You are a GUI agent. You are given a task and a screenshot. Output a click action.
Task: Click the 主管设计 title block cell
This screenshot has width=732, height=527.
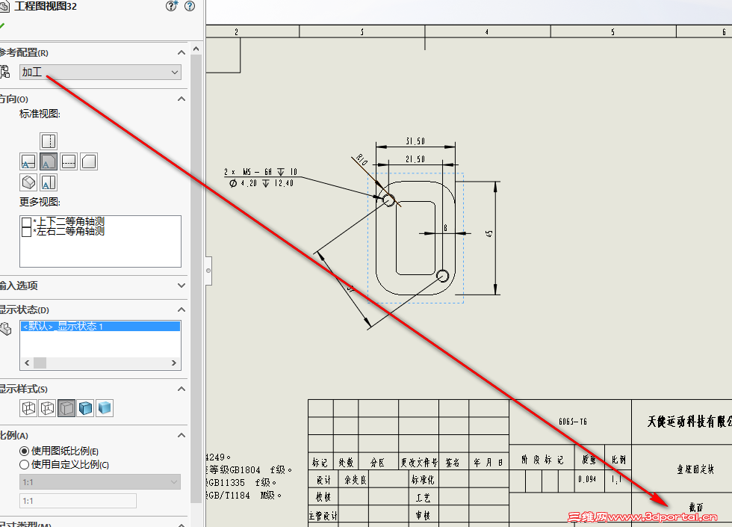coord(323,516)
